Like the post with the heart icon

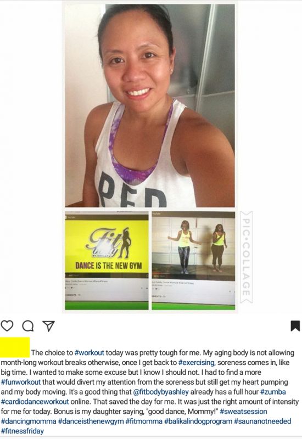[7, 326]
